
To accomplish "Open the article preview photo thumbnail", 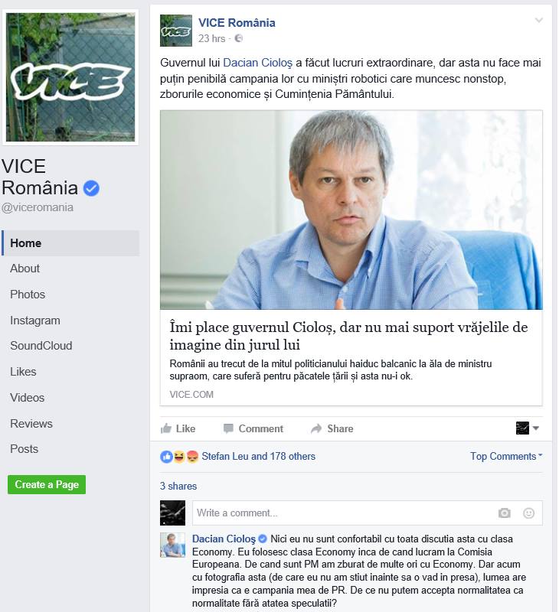I will click(x=351, y=210).
